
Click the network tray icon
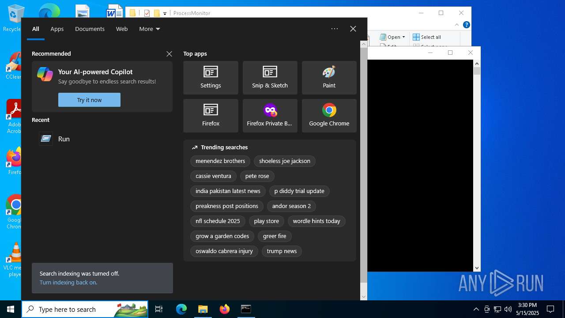point(497,309)
